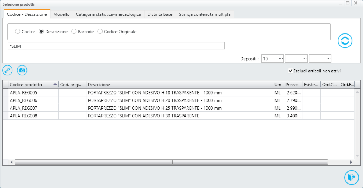The width and height of the screenshot is (363, 188).
Task: Click the circular refresh search icon
Action: (x=345, y=41)
